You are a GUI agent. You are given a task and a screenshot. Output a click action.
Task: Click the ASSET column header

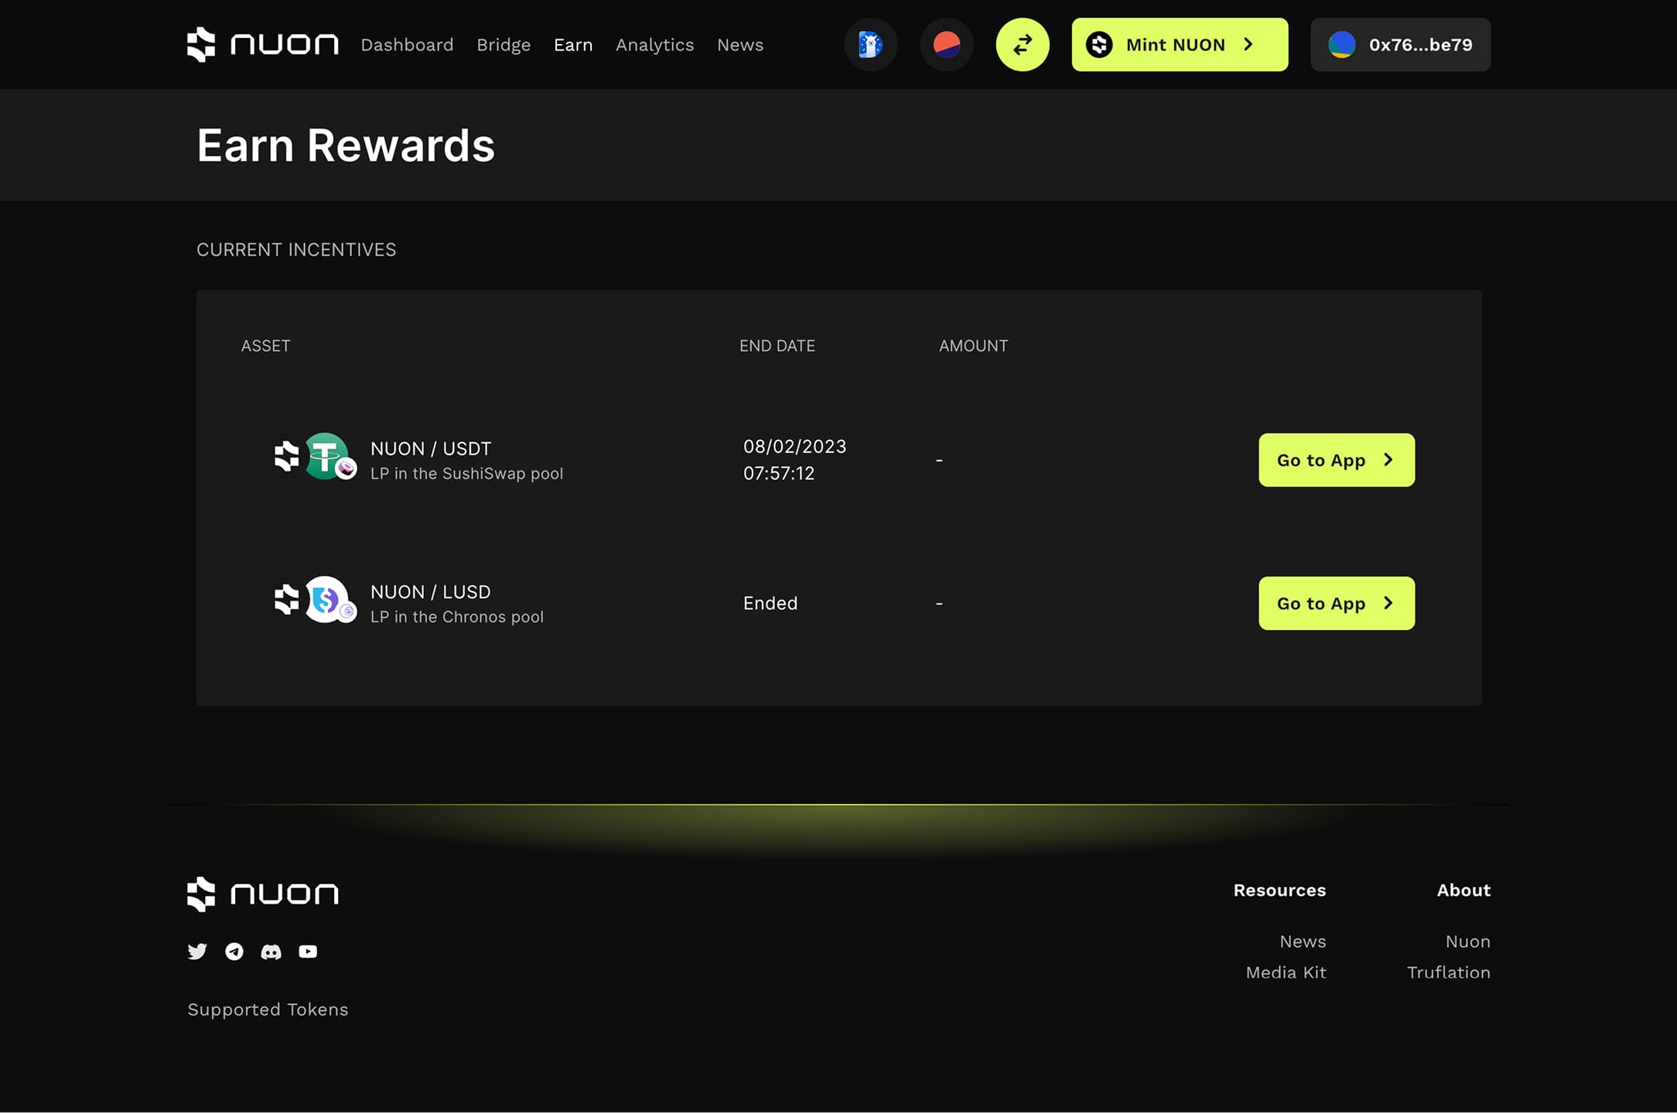tap(265, 346)
